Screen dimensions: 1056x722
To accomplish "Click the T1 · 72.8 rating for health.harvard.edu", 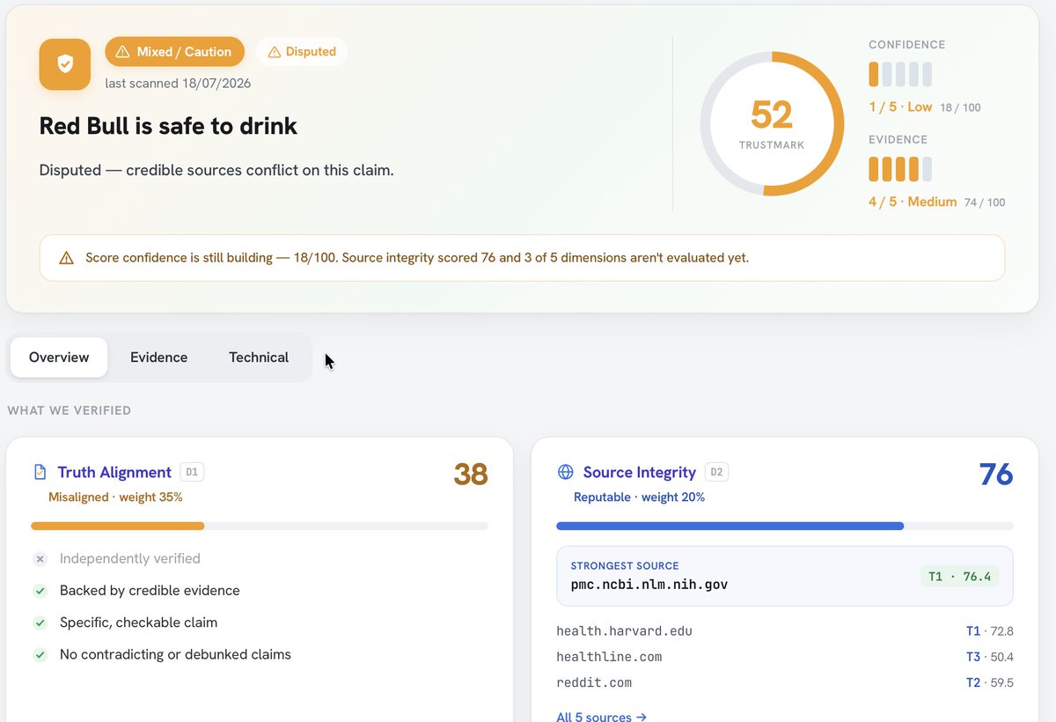I will (x=989, y=631).
